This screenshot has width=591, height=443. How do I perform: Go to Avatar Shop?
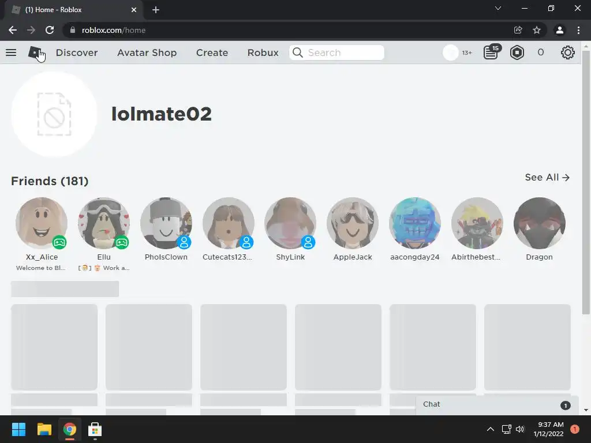coord(147,52)
